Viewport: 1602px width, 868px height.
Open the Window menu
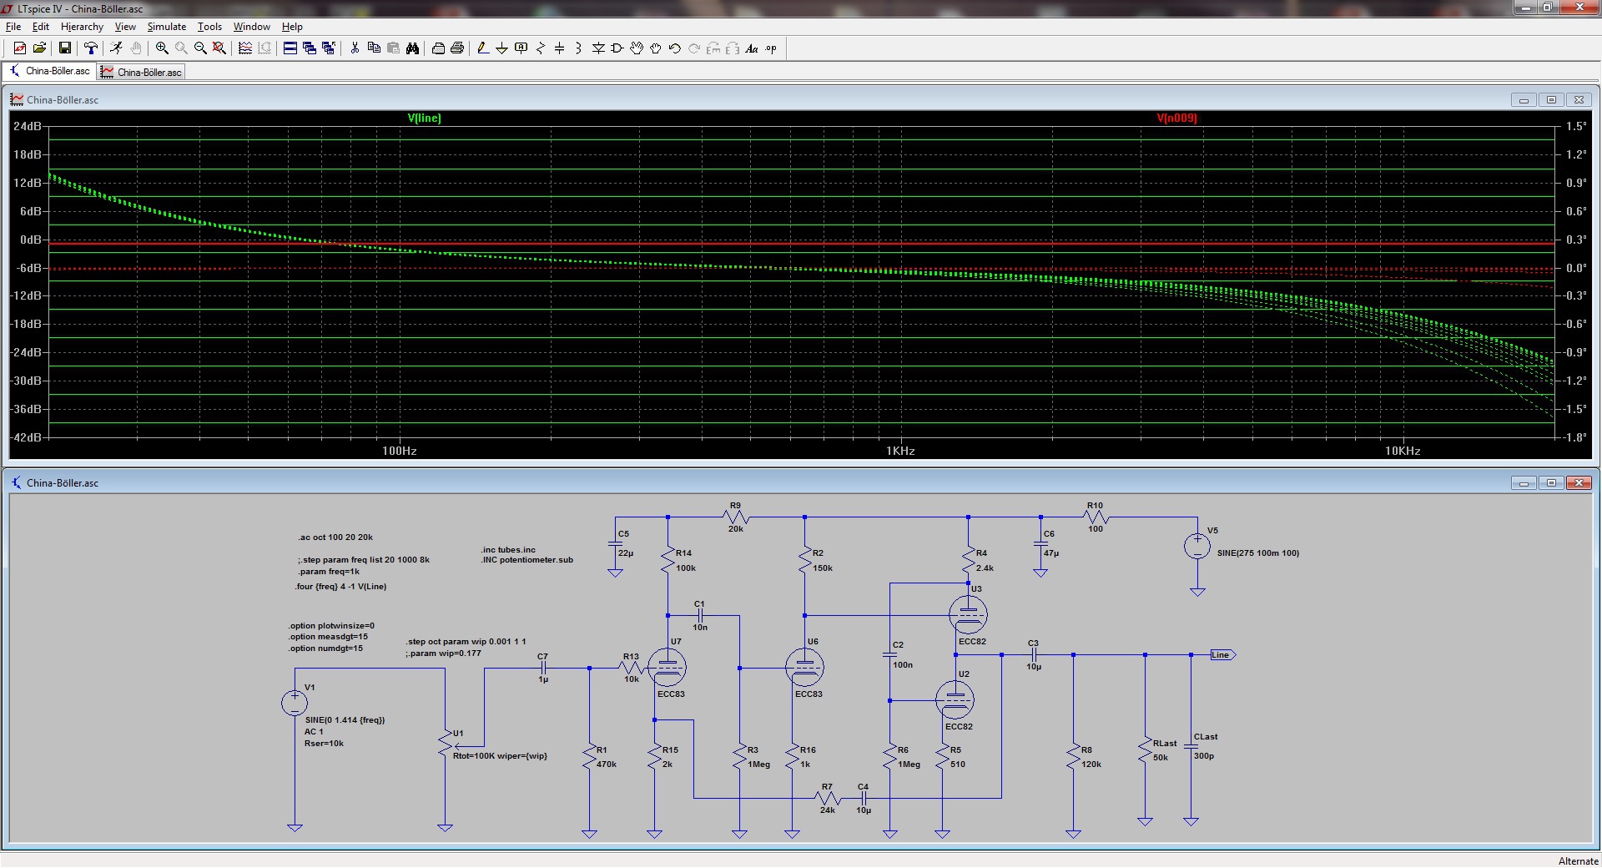point(252,27)
